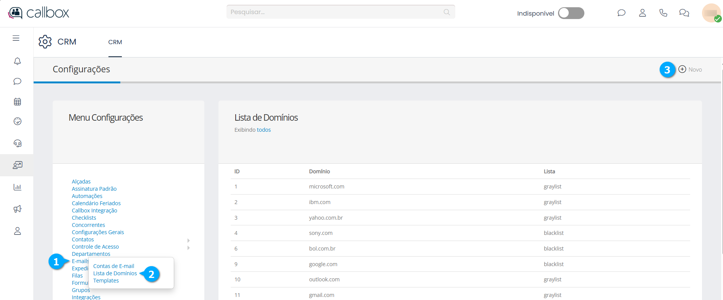Viewport: 723px width, 300px height.
Task: Click the 'todos' filter link
Action: click(x=264, y=130)
